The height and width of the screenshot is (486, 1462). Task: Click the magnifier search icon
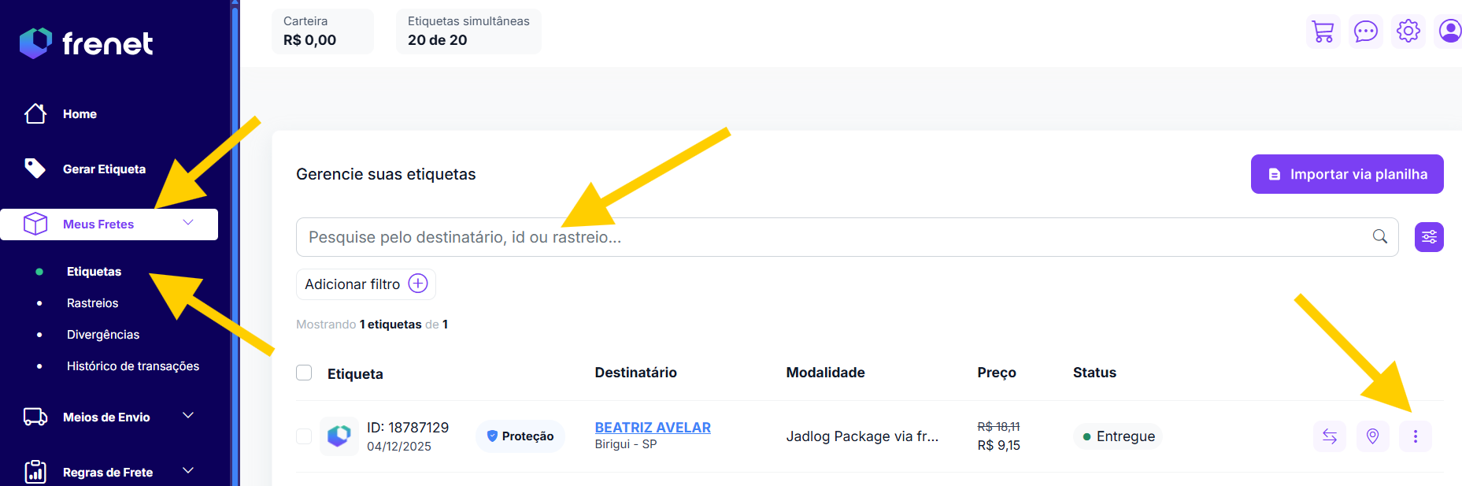(x=1380, y=237)
